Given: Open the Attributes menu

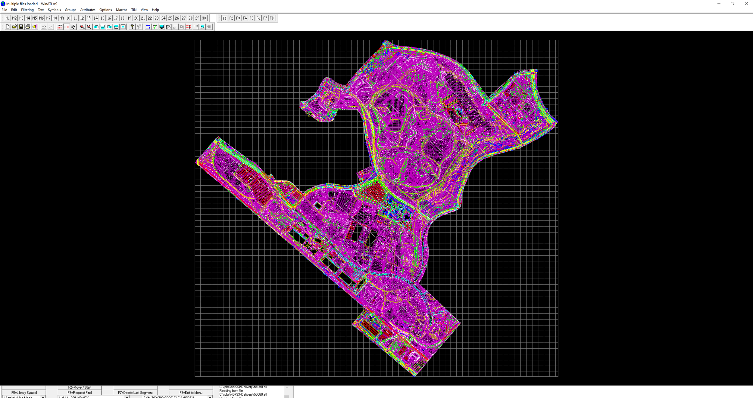Looking at the screenshot, I should [x=88, y=10].
